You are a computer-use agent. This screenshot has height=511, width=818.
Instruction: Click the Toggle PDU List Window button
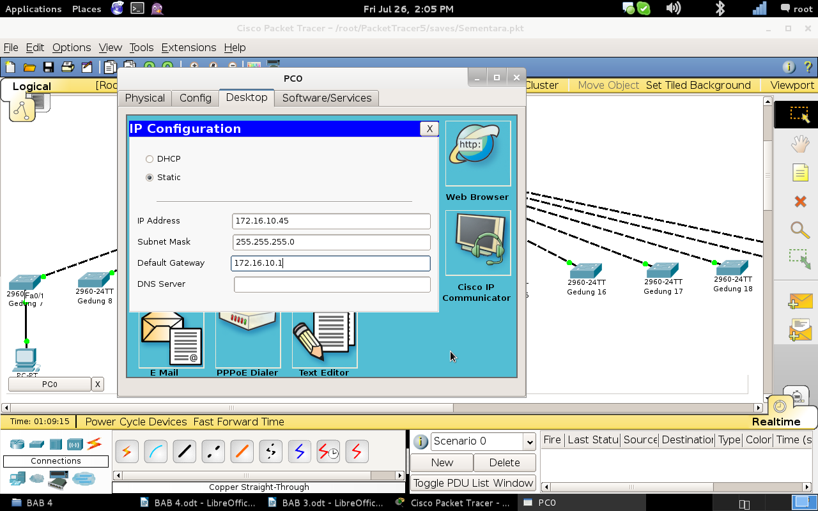coord(473,483)
